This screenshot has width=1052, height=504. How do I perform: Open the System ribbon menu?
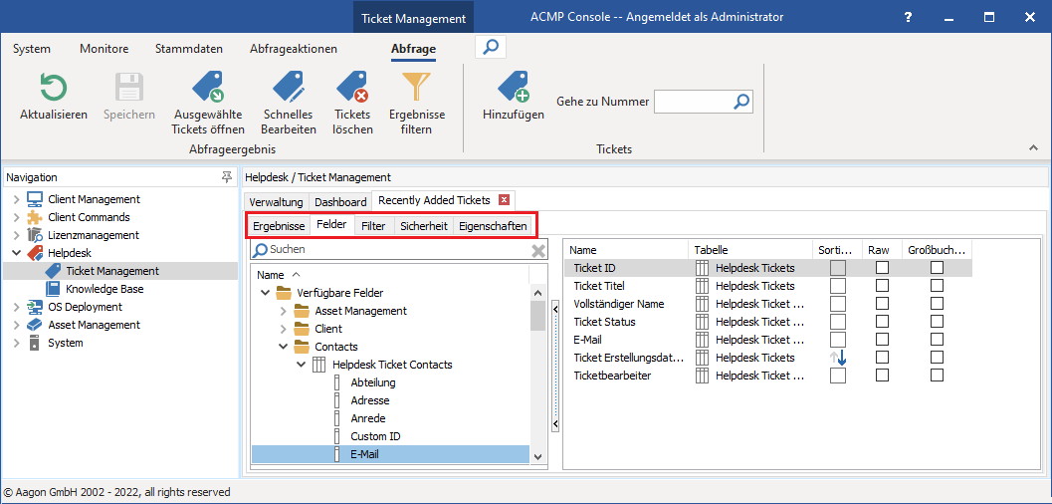(x=32, y=49)
